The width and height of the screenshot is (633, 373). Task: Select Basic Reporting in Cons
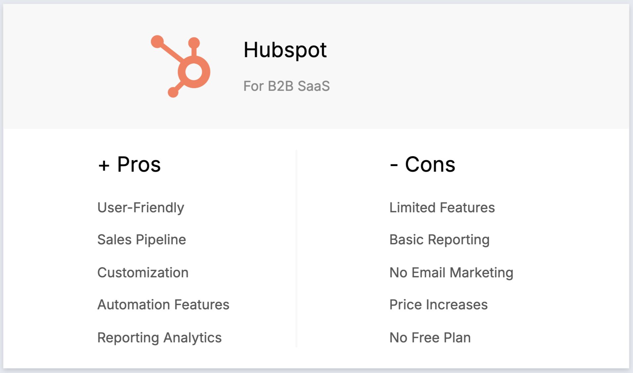pyautogui.click(x=439, y=240)
